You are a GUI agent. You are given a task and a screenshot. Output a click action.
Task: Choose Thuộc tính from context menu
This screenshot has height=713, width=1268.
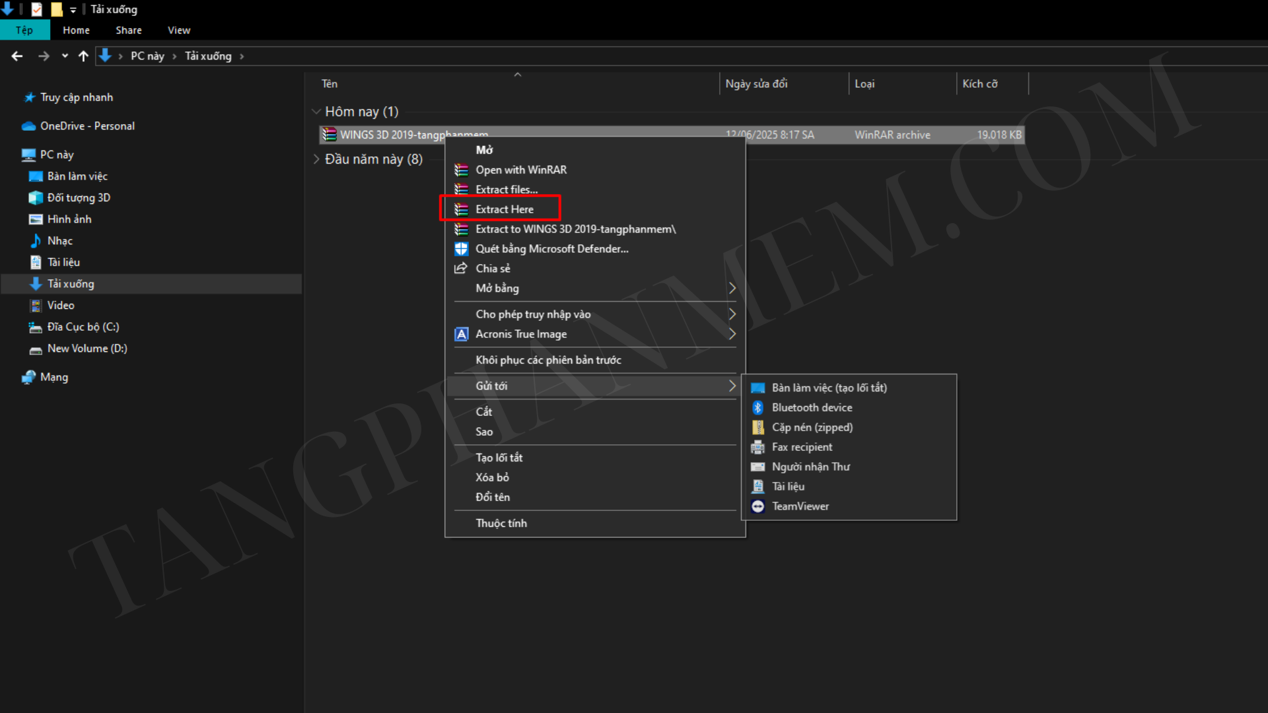[501, 524]
